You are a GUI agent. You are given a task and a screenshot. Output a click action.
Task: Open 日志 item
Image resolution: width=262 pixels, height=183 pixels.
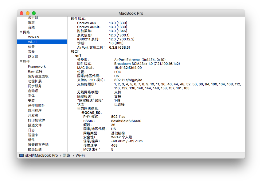click(31, 130)
